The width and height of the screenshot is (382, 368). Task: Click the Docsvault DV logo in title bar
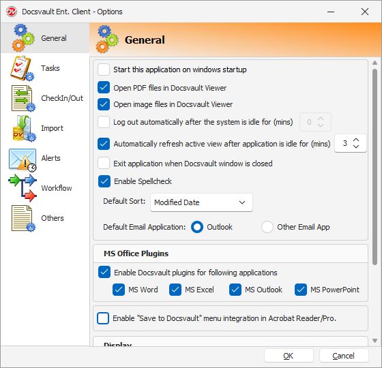point(11,12)
